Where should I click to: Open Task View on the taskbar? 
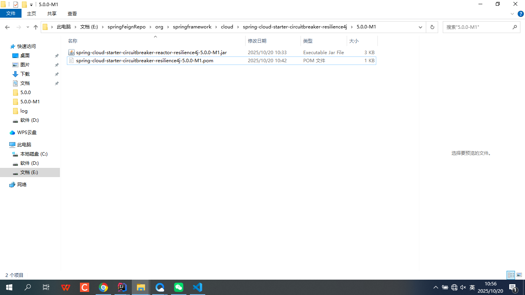(46, 287)
